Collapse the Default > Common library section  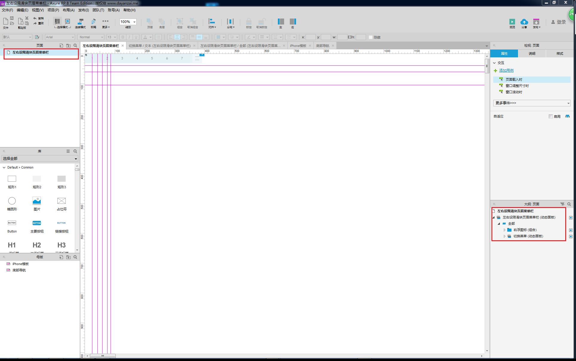(4, 167)
